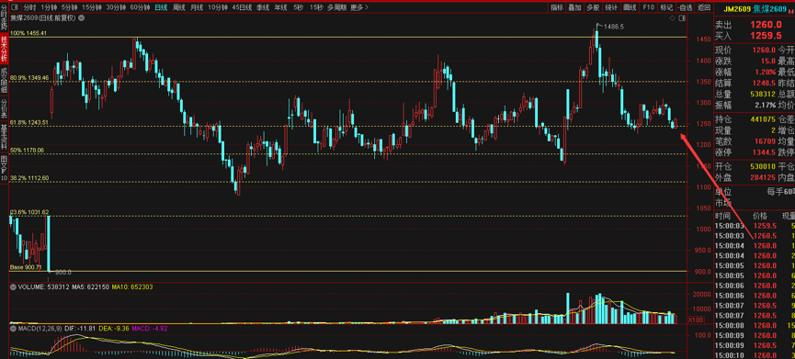Open the 多股 multi-stock view
Viewport: 795px width, 359px height.
[593, 7]
